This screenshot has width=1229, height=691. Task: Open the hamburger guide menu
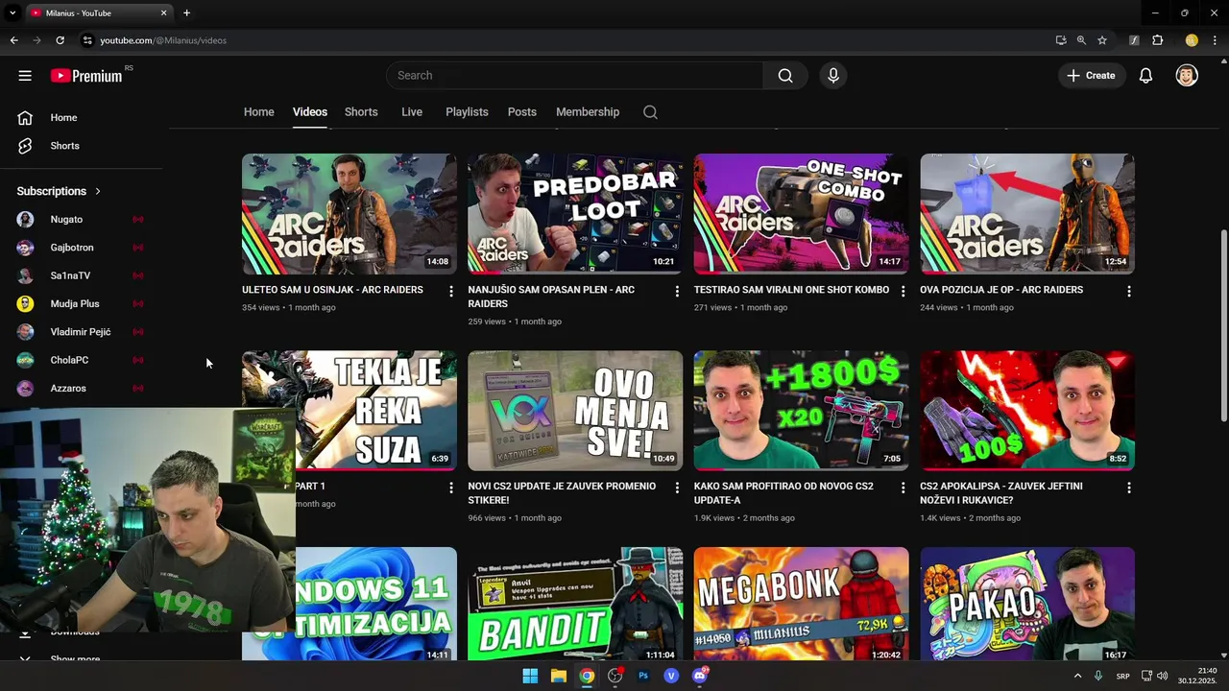click(25, 76)
